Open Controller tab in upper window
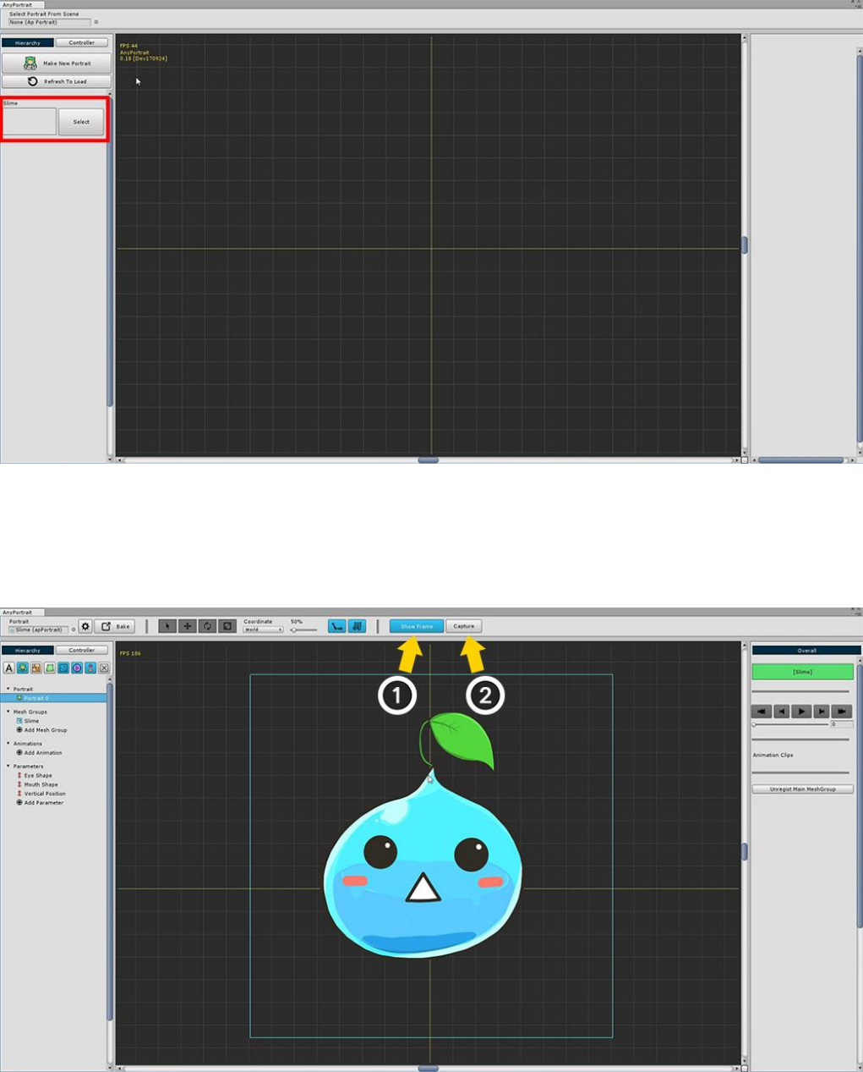 (x=82, y=42)
